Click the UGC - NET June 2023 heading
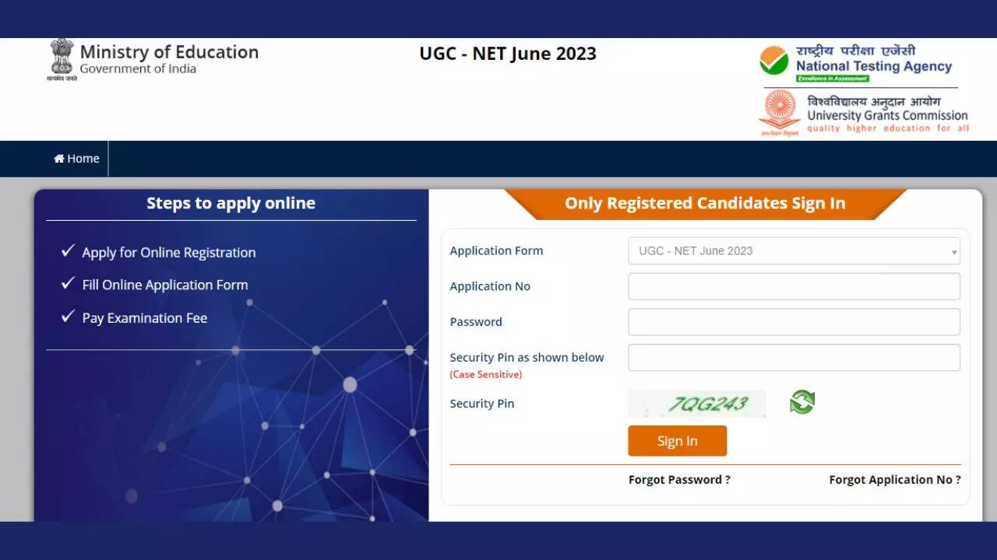The image size is (997, 560). click(508, 54)
